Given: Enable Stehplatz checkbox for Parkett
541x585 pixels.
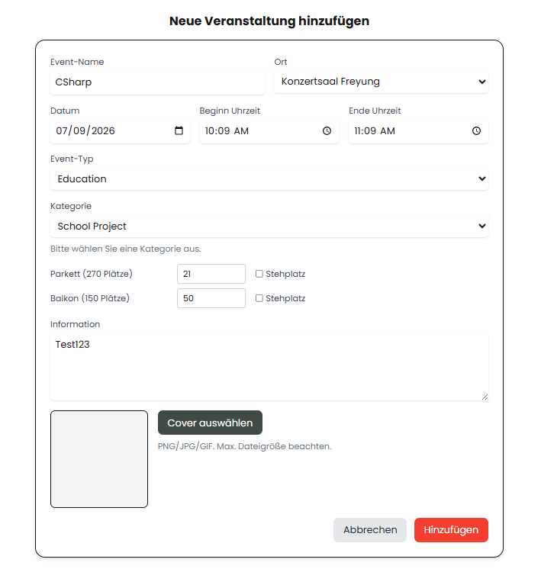Looking at the screenshot, I should [x=259, y=274].
